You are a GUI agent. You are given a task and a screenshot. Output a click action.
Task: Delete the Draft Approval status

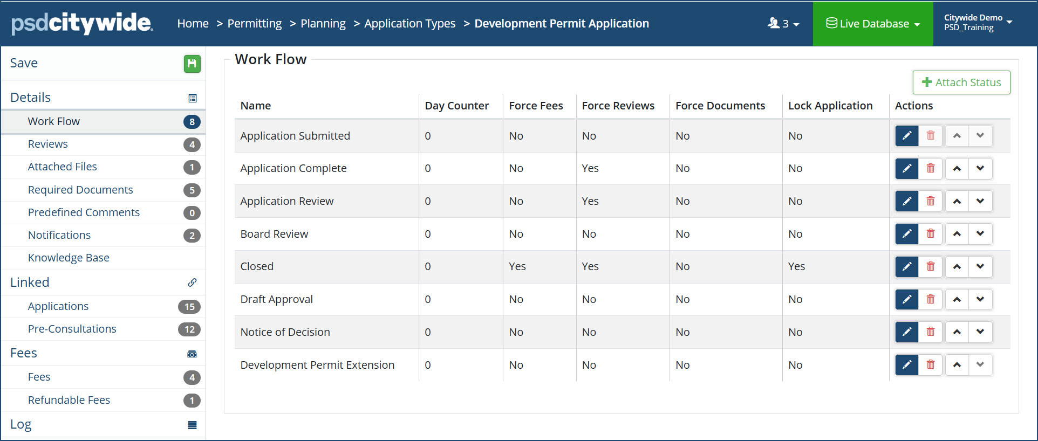click(931, 299)
